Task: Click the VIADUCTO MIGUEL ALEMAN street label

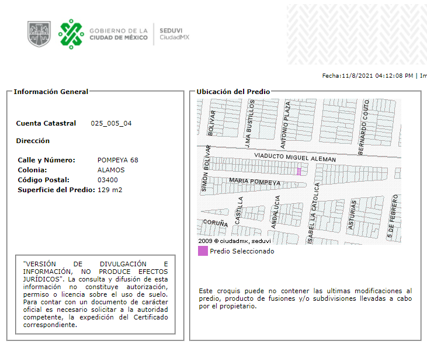Action: [x=295, y=158]
